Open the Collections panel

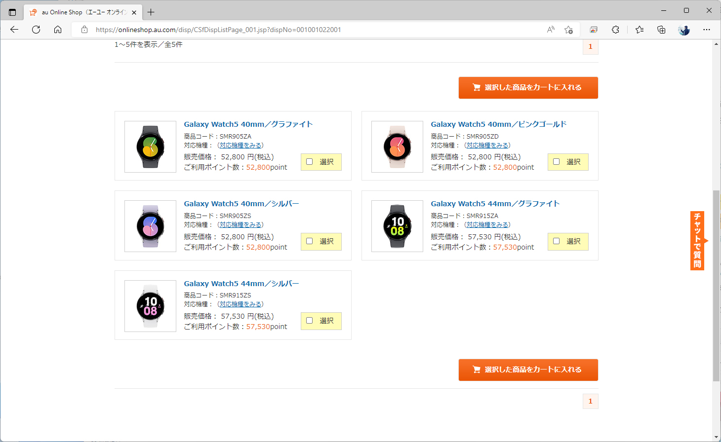coord(661,30)
